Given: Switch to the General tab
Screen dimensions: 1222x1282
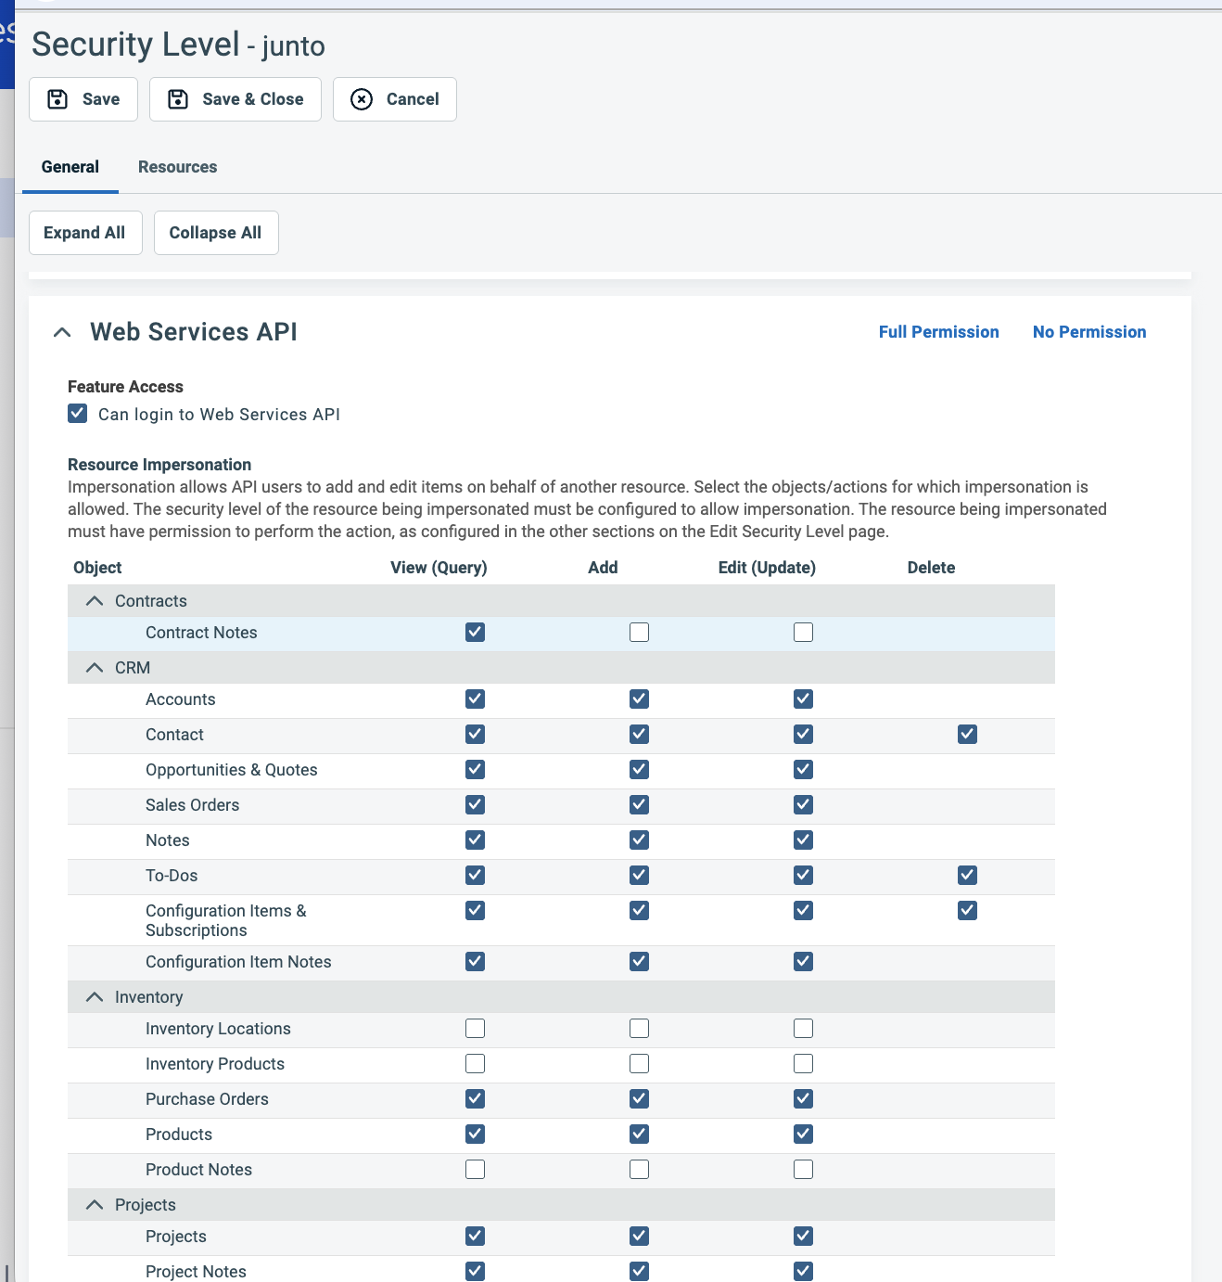Looking at the screenshot, I should coord(70,167).
